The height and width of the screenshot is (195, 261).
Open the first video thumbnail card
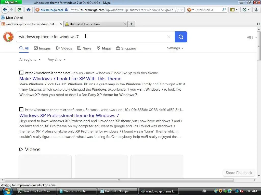point(45,167)
